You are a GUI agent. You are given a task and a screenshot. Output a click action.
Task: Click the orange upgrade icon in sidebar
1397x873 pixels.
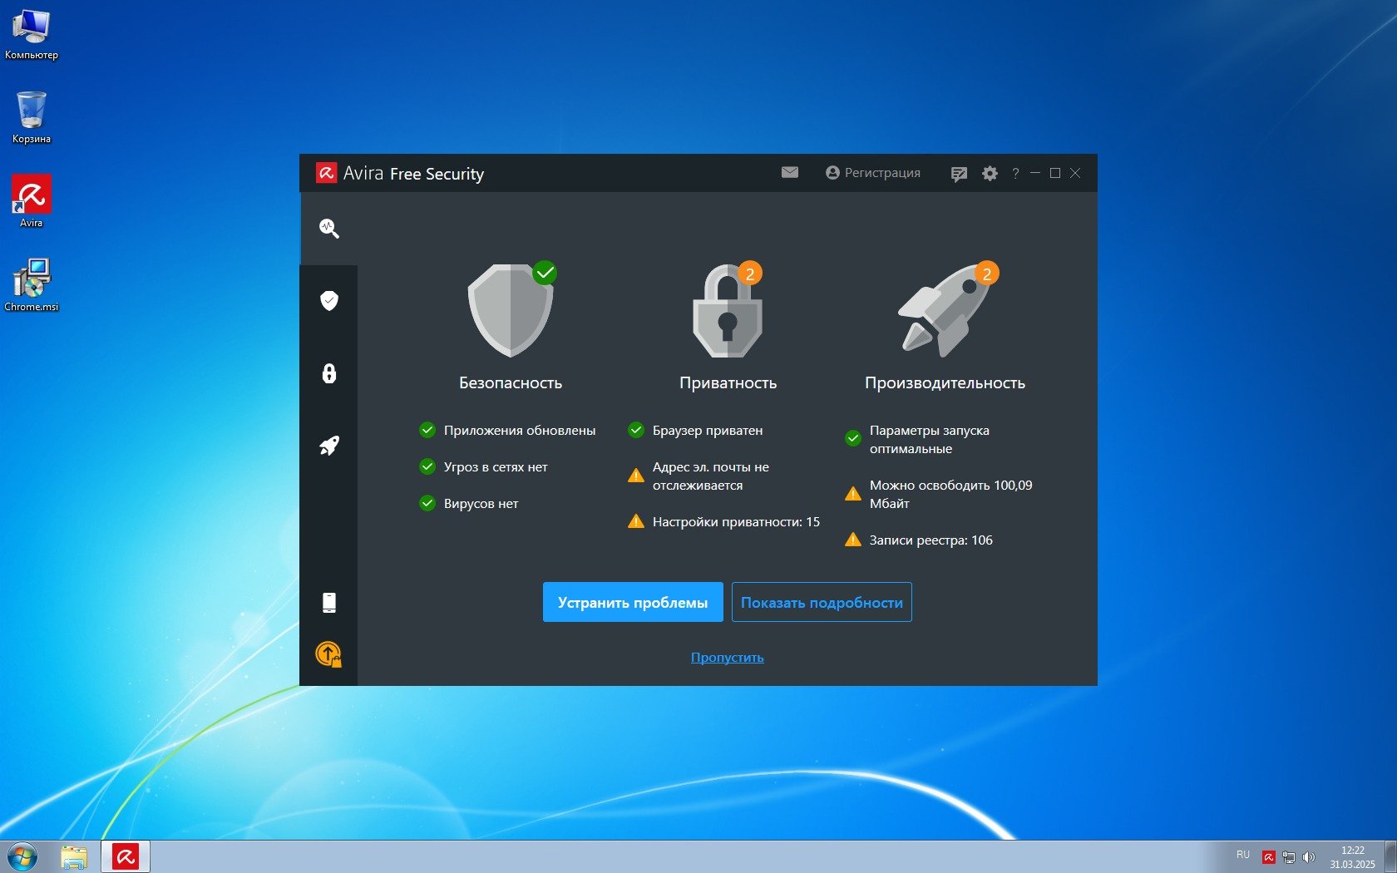point(328,654)
